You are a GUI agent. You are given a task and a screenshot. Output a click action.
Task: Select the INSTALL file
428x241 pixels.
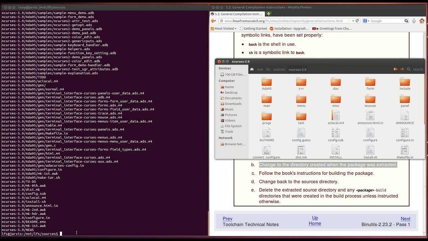click(336, 152)
